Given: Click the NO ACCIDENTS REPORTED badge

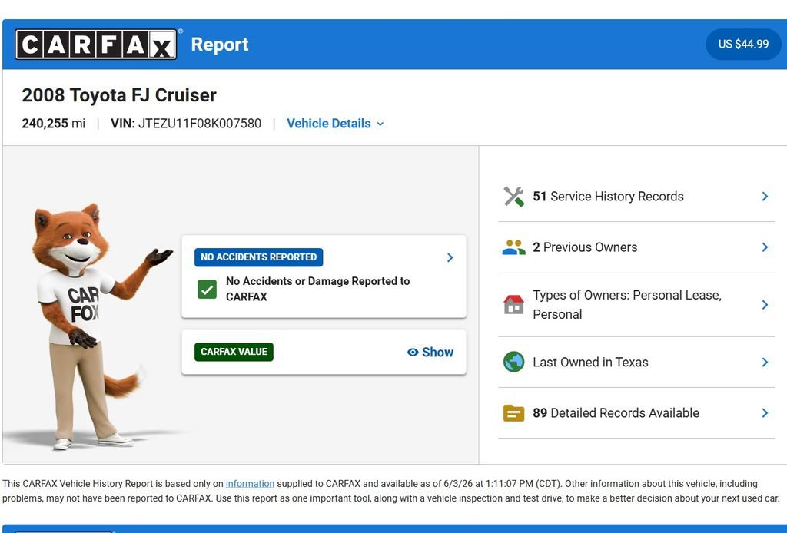Looking at the screenshot, I should tap(258, 257).
